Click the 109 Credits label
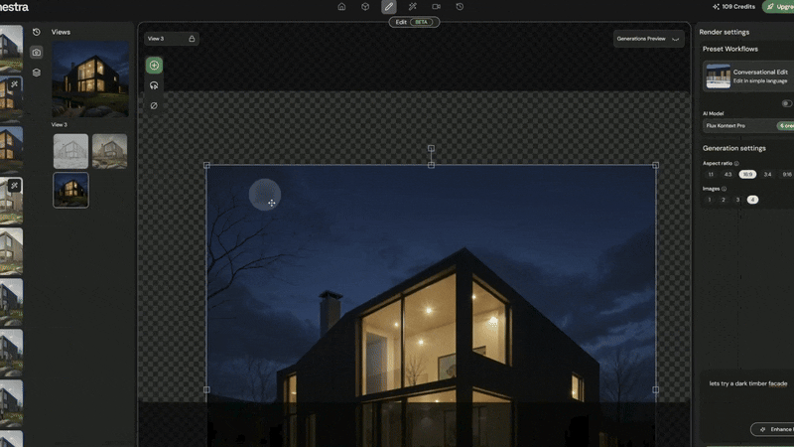The image size is (794, 447). [x=738, y=7]
